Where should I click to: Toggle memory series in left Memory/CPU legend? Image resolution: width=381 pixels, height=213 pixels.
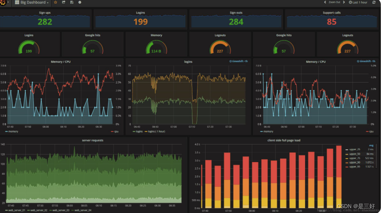click(x=12, y=132)
